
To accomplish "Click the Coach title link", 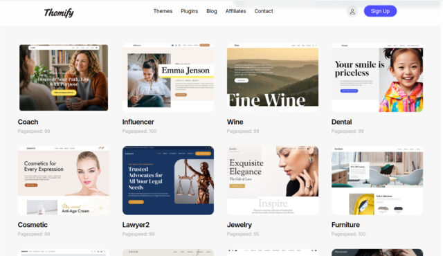I will (x=28, y=122).
